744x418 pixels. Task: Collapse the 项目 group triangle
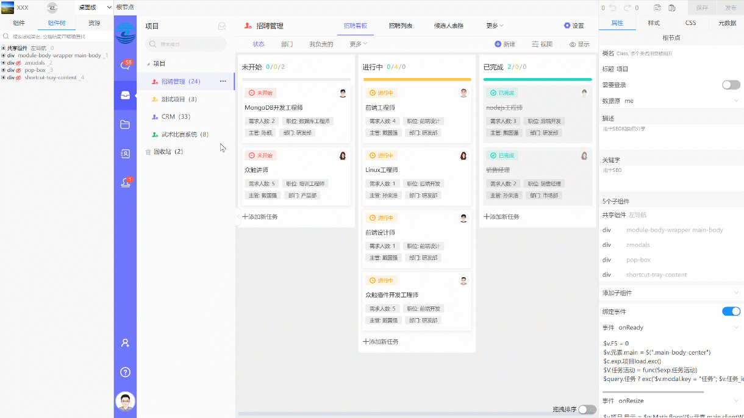pyautogui.click(x=148, y=63)
